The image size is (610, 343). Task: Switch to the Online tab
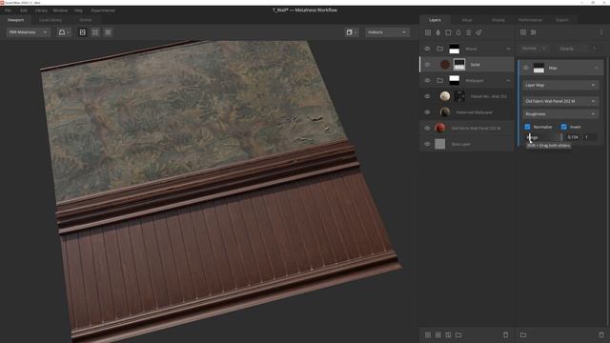pos(86,20)
